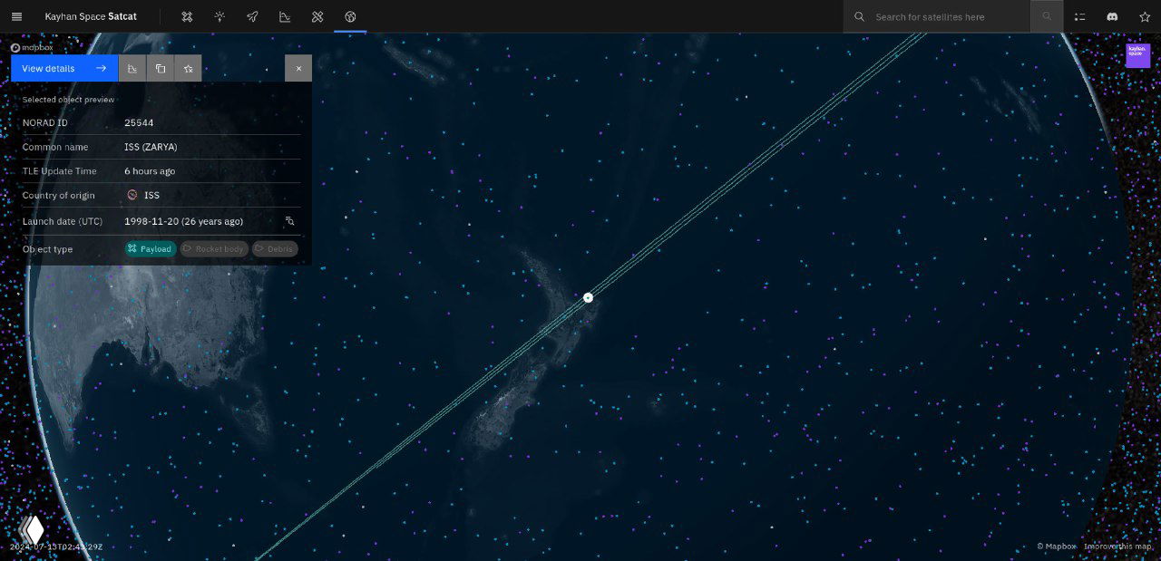Add ISS to favorites with the star-plus icon

[x=188, y=68]
